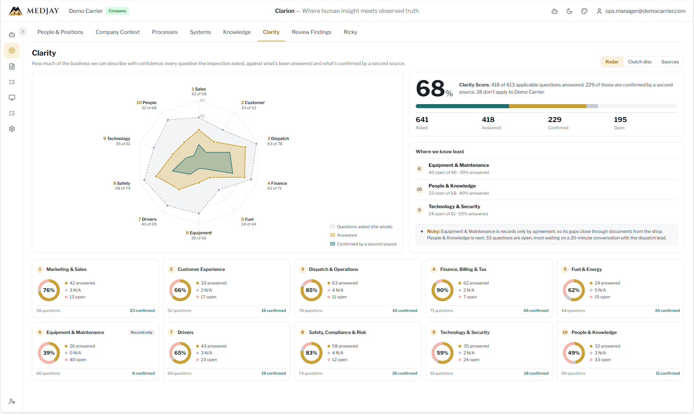Click the 76% donut chart
The height and width of the screenshot is (414, 694).
(49, 290)
